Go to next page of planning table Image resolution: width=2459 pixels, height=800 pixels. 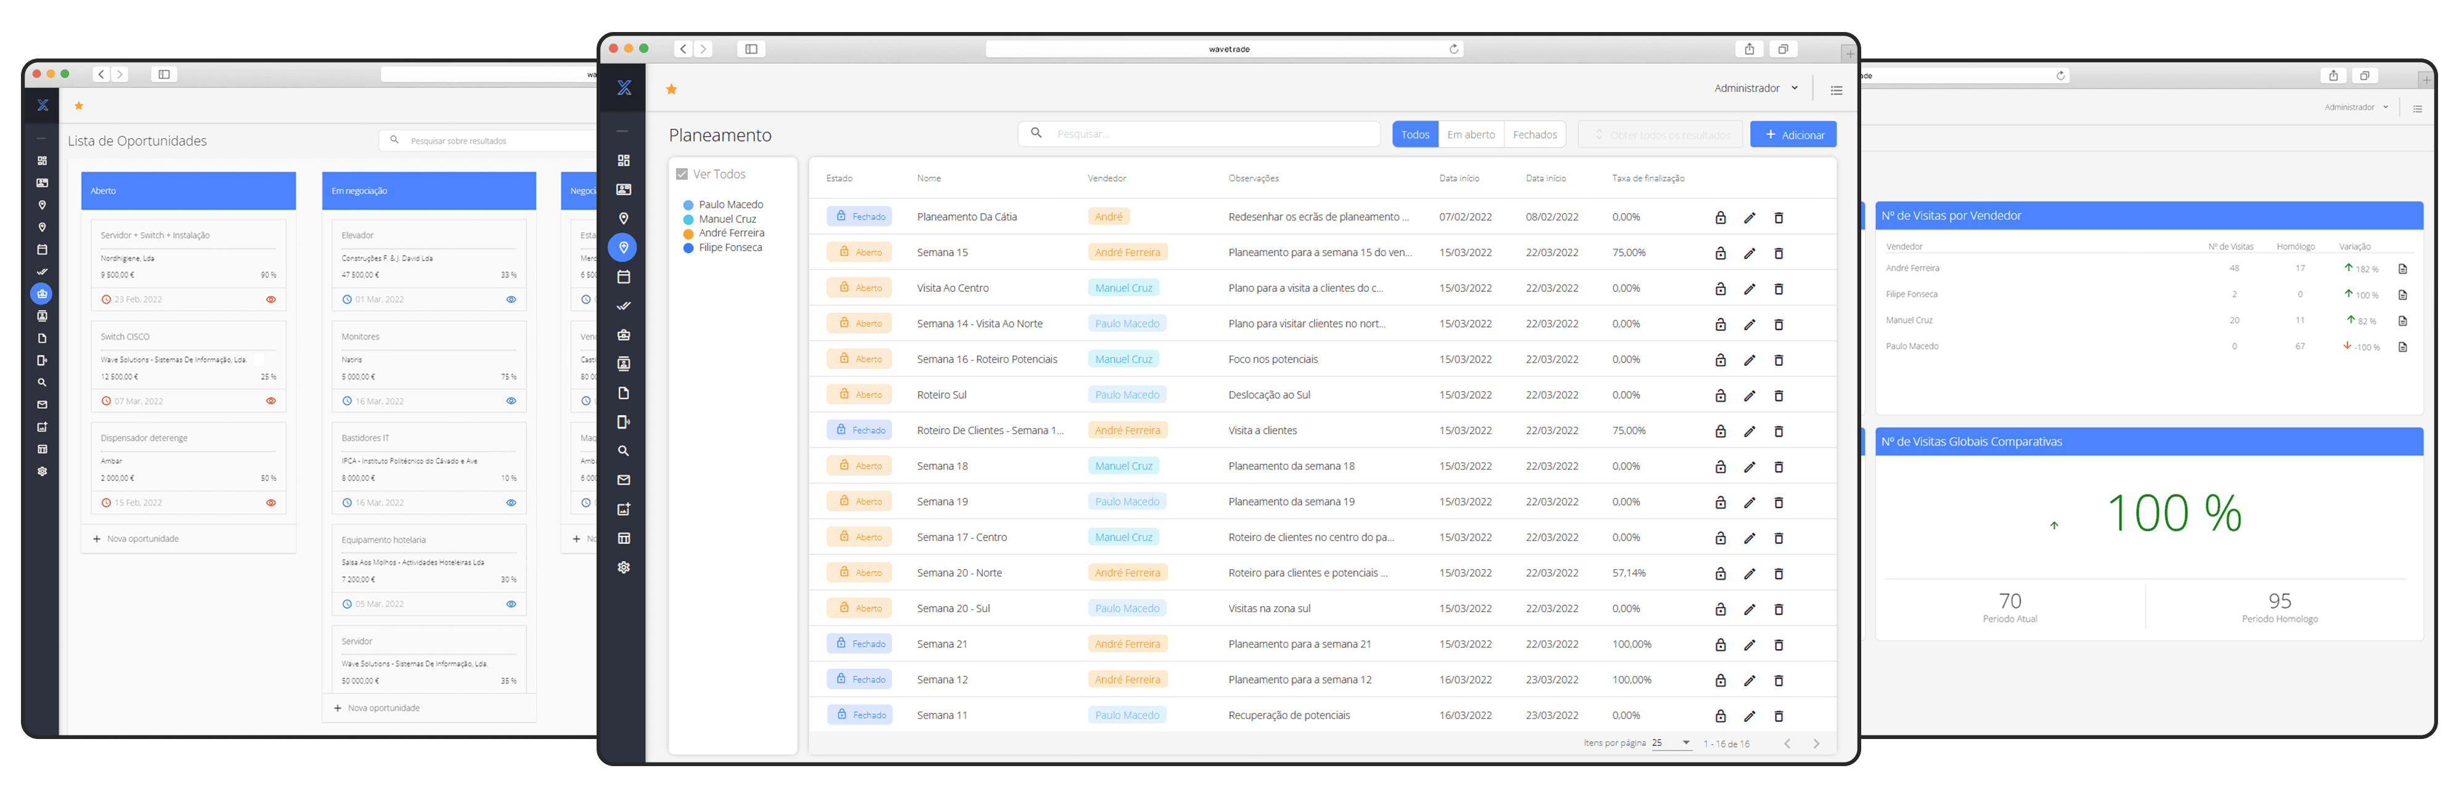(x=1816, y=744)
